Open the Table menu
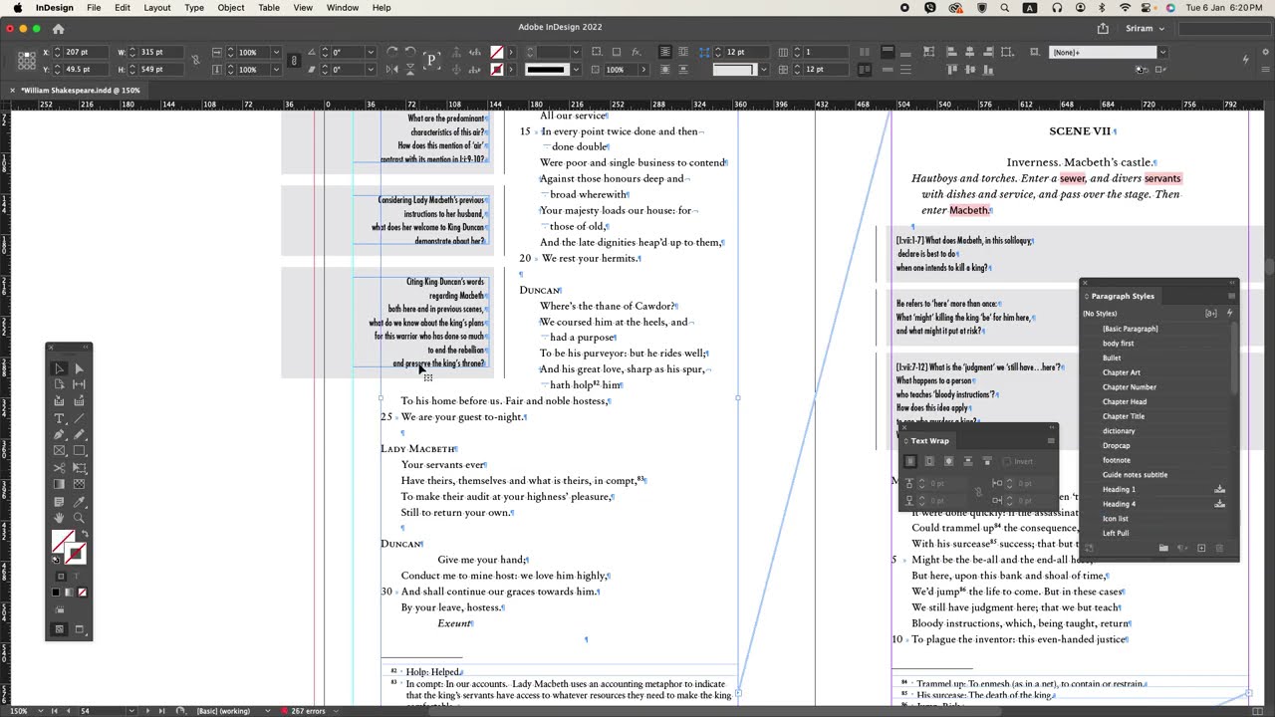 (x=269, y=8)
